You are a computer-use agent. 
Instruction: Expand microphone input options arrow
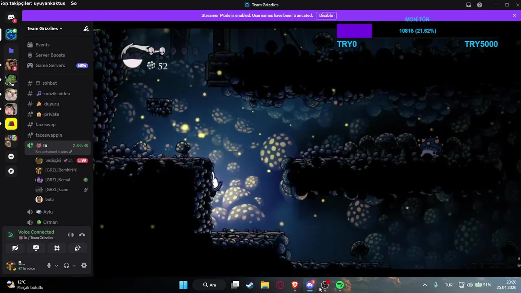click(57, 266)
